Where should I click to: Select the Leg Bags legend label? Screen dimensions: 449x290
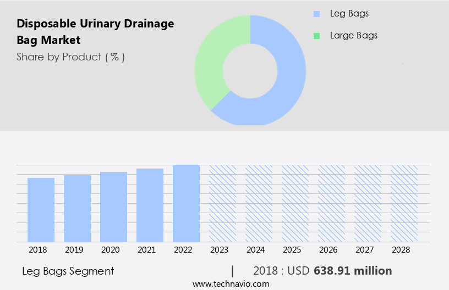pyautogui.click(x=349, y=14)
